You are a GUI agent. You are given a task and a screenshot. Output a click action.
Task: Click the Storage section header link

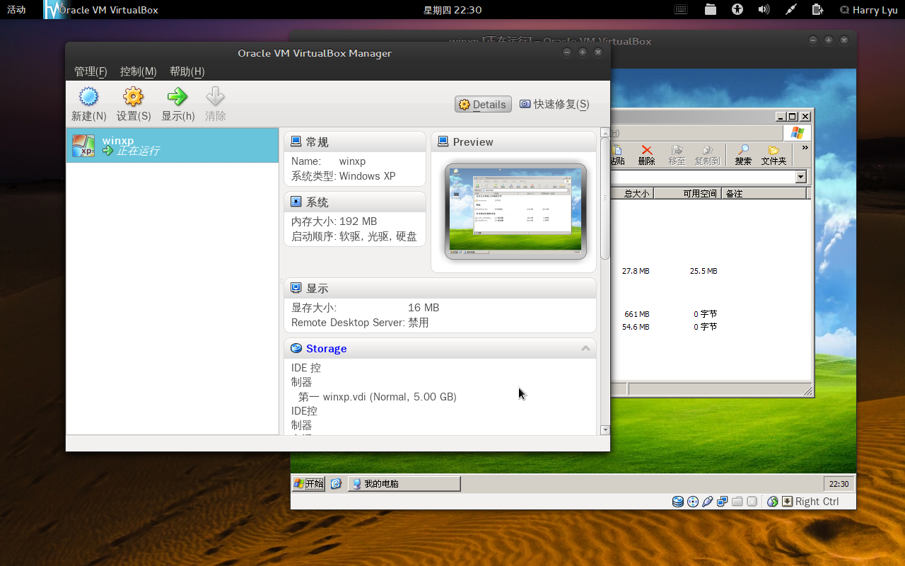326,348
